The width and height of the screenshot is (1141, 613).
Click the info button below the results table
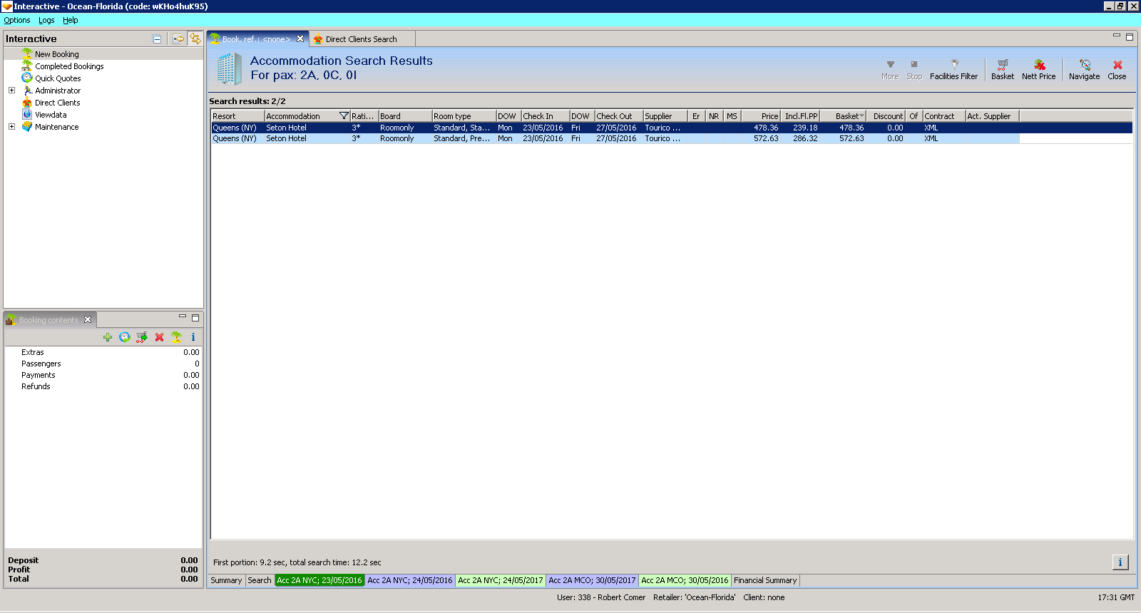click(1120, 562)
